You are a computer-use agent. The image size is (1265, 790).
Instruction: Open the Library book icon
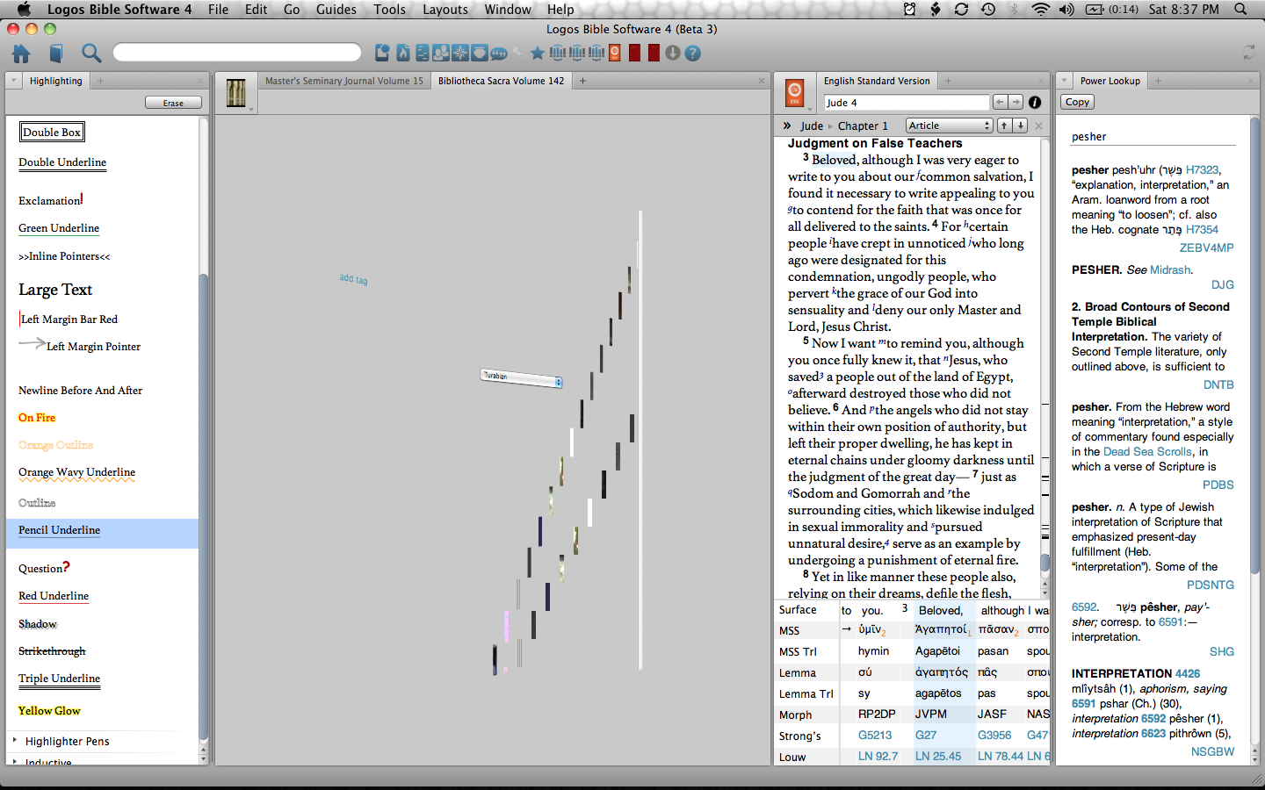click(x=55, y=54)
